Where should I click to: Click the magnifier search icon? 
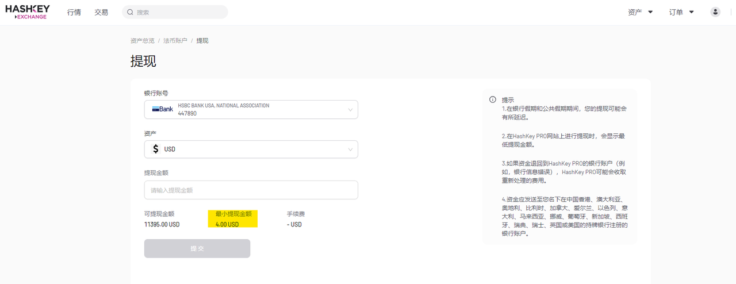point(131,12)
